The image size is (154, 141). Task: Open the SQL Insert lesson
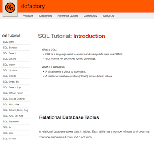[x=9, y=65]
